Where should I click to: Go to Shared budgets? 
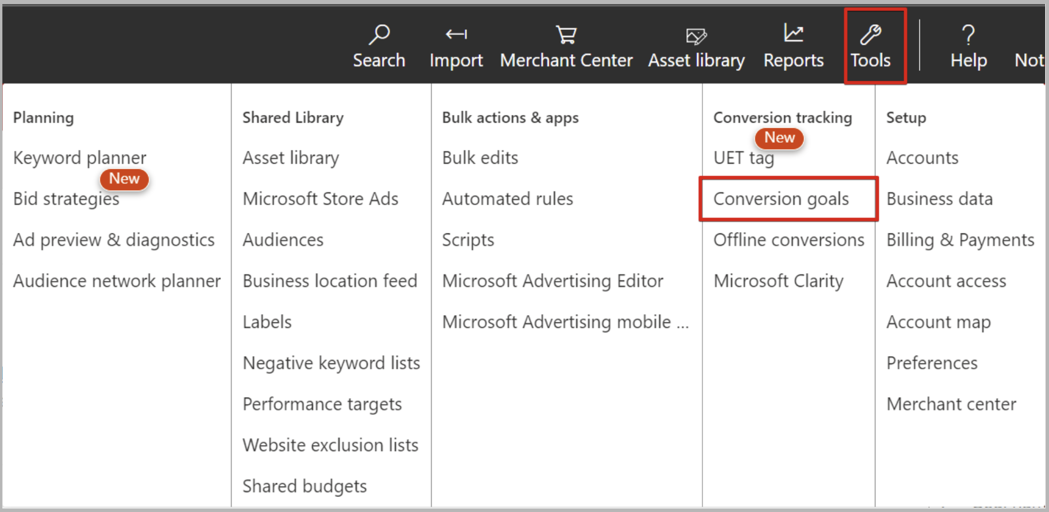(x=305, y=486)
